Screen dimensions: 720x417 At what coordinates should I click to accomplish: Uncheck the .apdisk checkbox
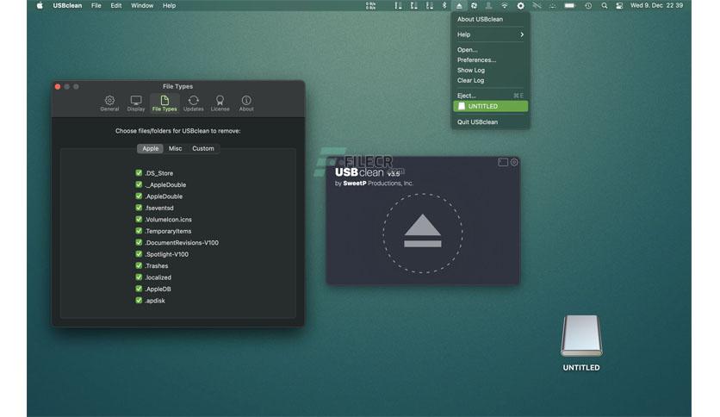(x=139, y=300)
